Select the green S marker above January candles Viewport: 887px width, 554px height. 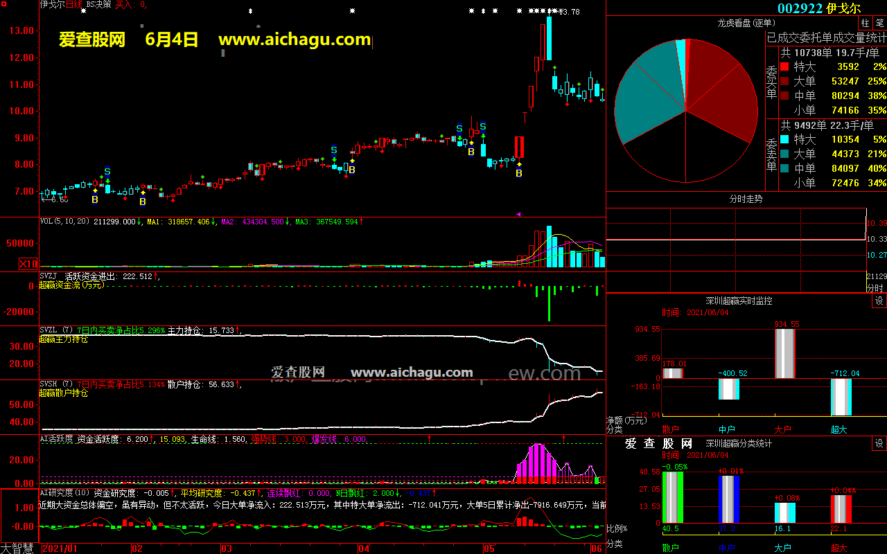(x=107, y=171)
